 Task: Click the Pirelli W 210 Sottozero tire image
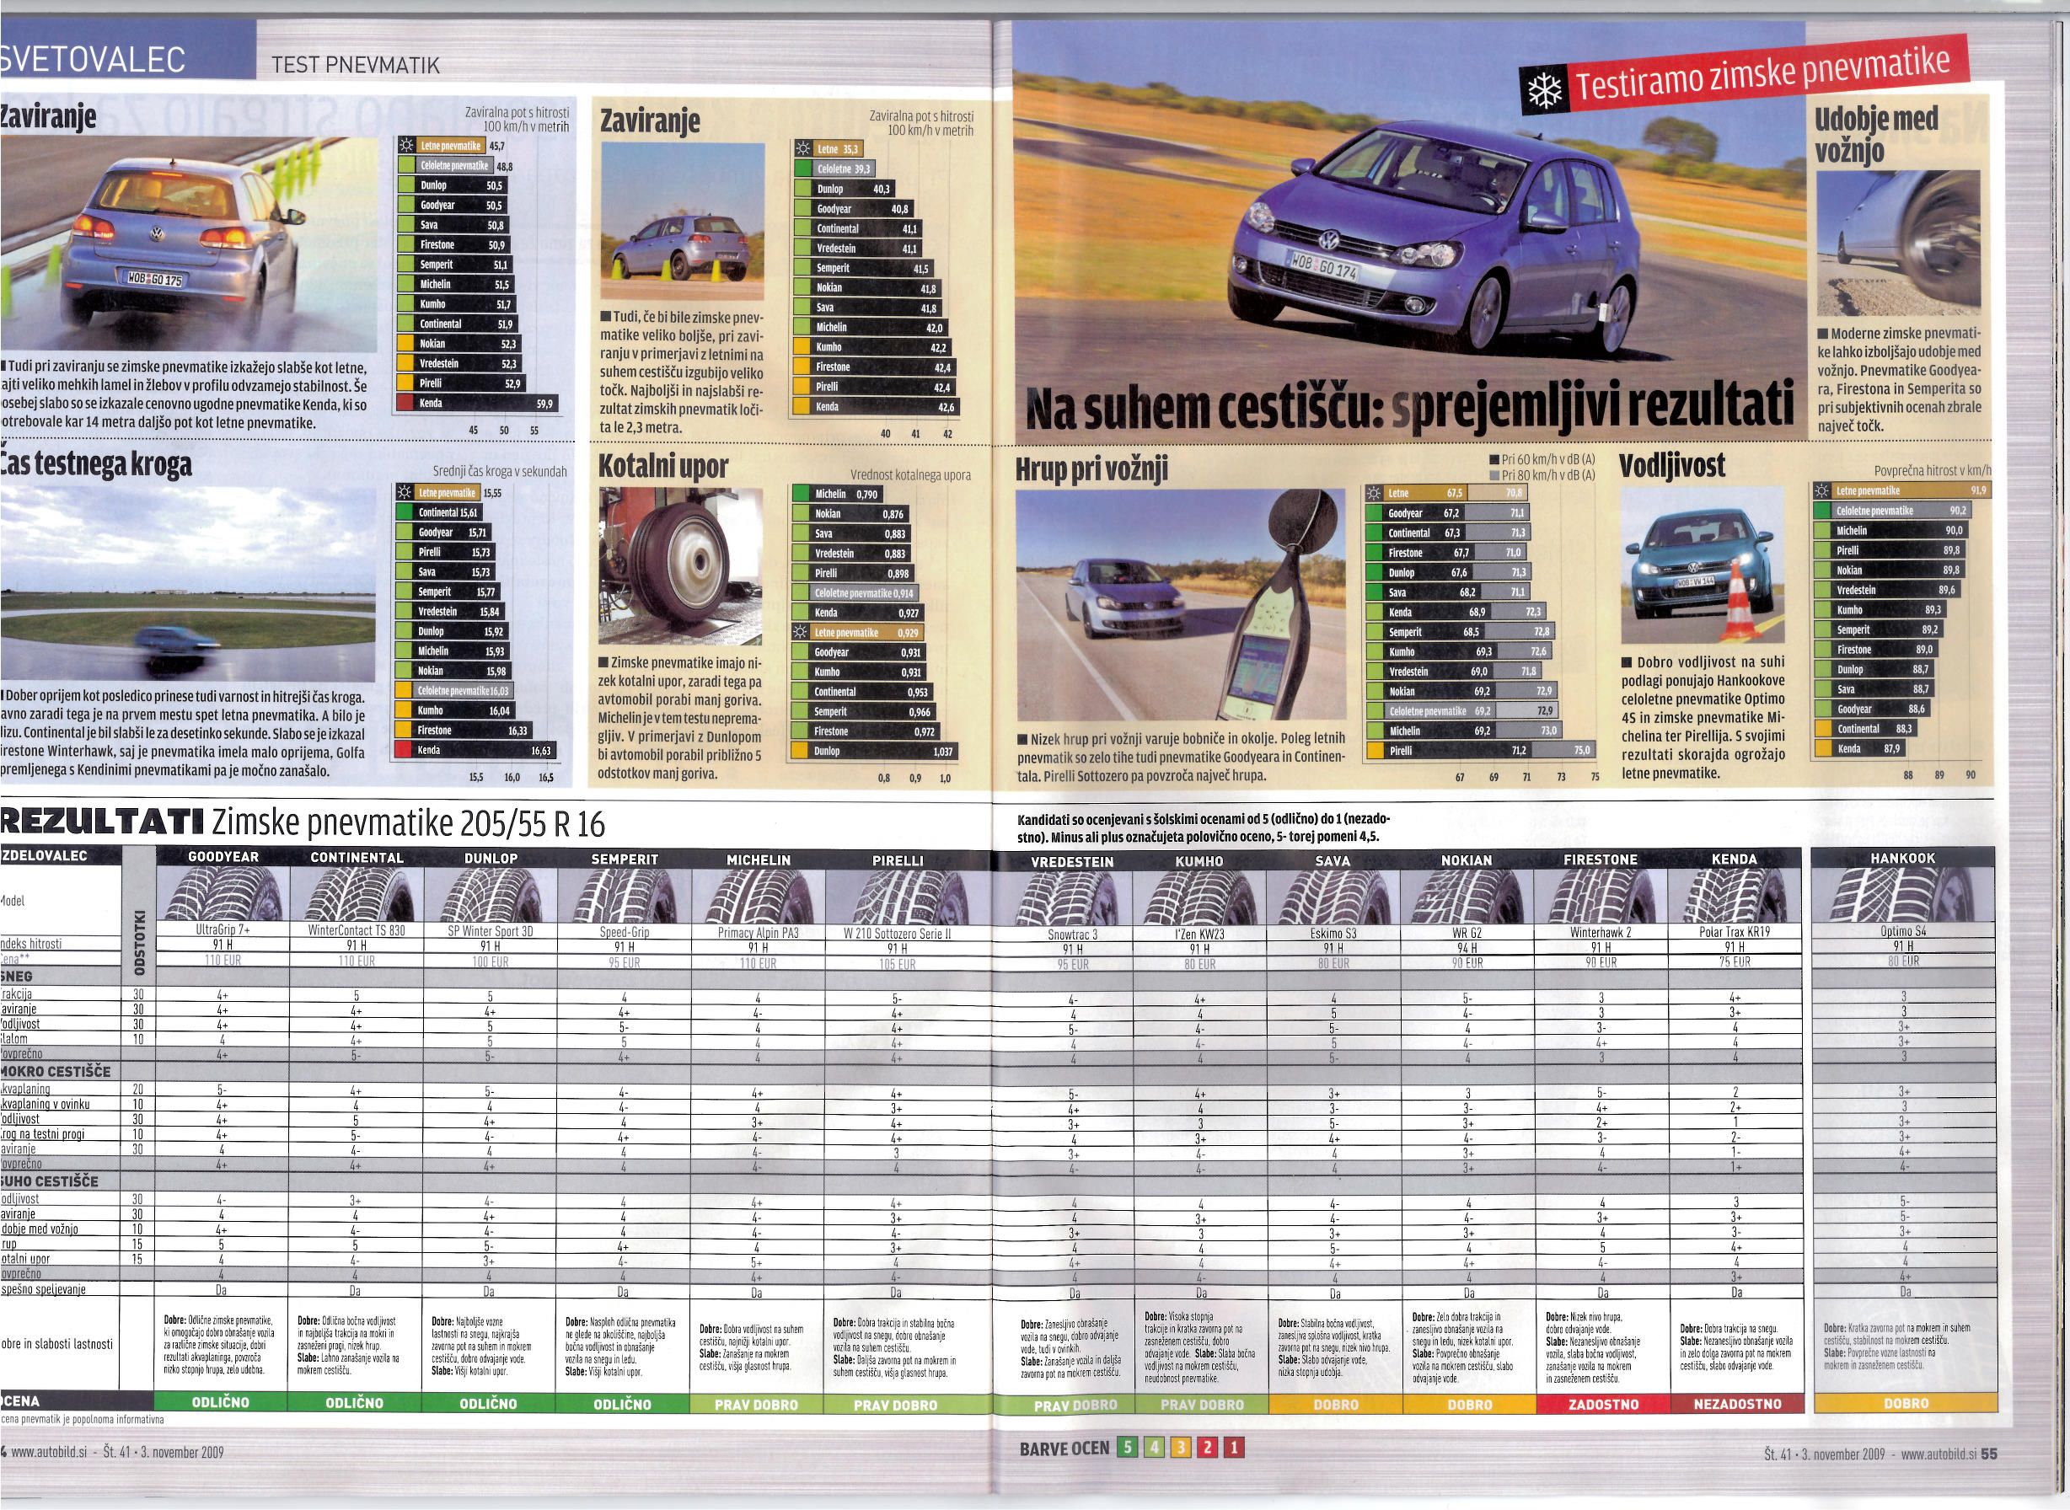pyautogui.click(x=898, y=896)
